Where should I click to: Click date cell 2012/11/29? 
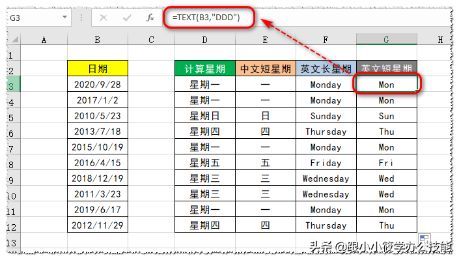tap(98, 225)
